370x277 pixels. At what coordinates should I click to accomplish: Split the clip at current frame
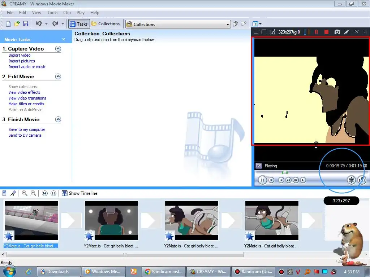(x=351, y=180)
